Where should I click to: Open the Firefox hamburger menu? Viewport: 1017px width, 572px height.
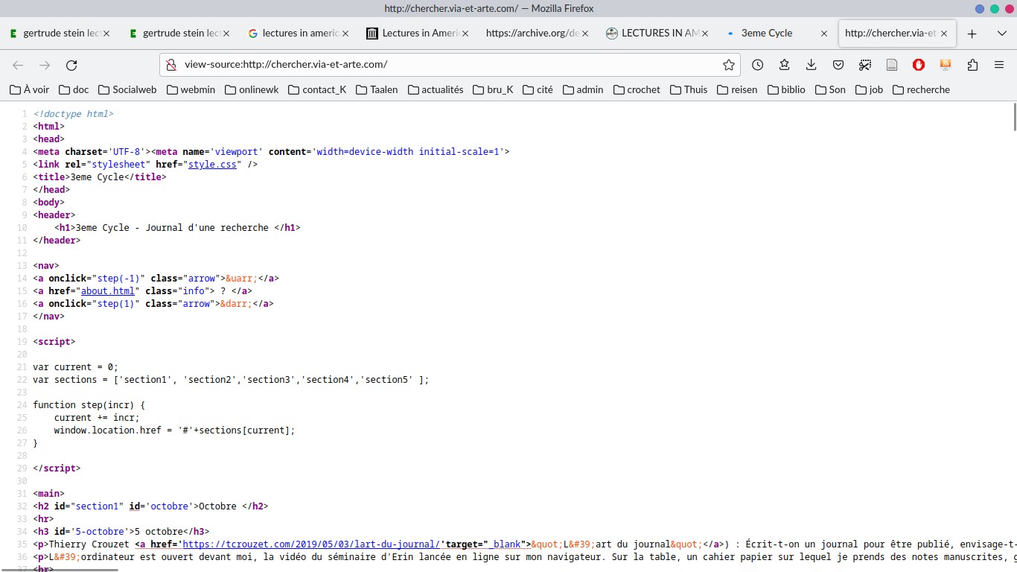tap(999, 65)
